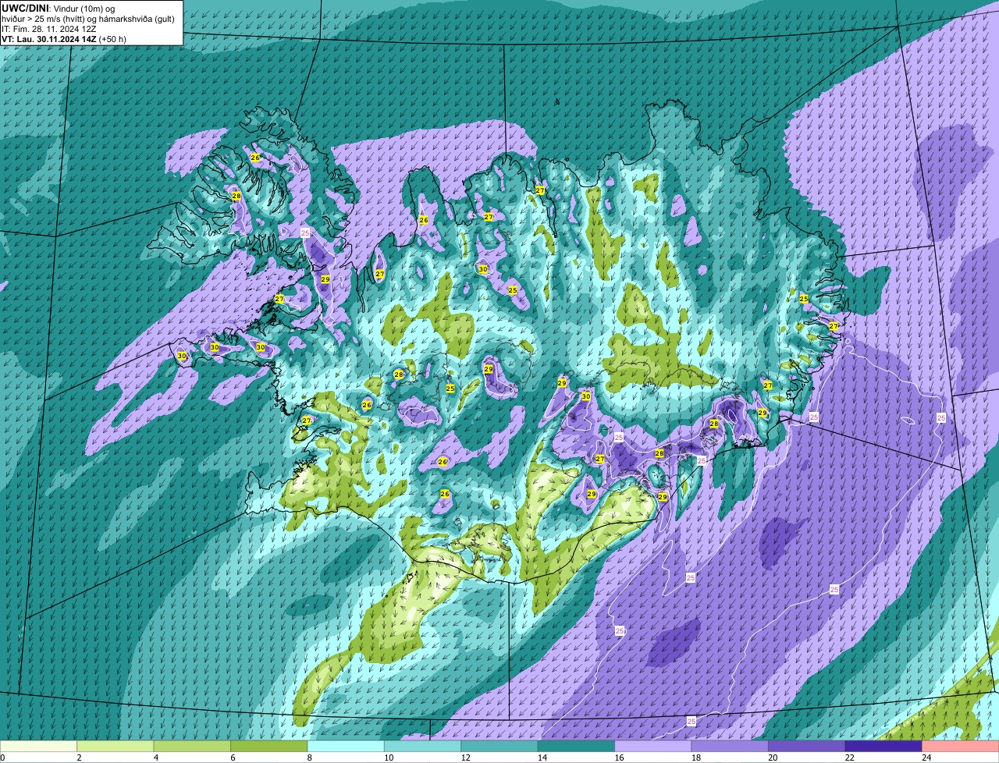The height and width of the screenshot is (763, 999).
Task: Click the 0–2 m/s pale yellow legend swatch
Action: 39,746
